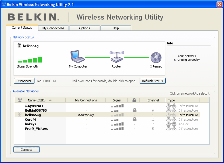
Task: Click signal bars for Cort M
Action: [x=115, y=120]
